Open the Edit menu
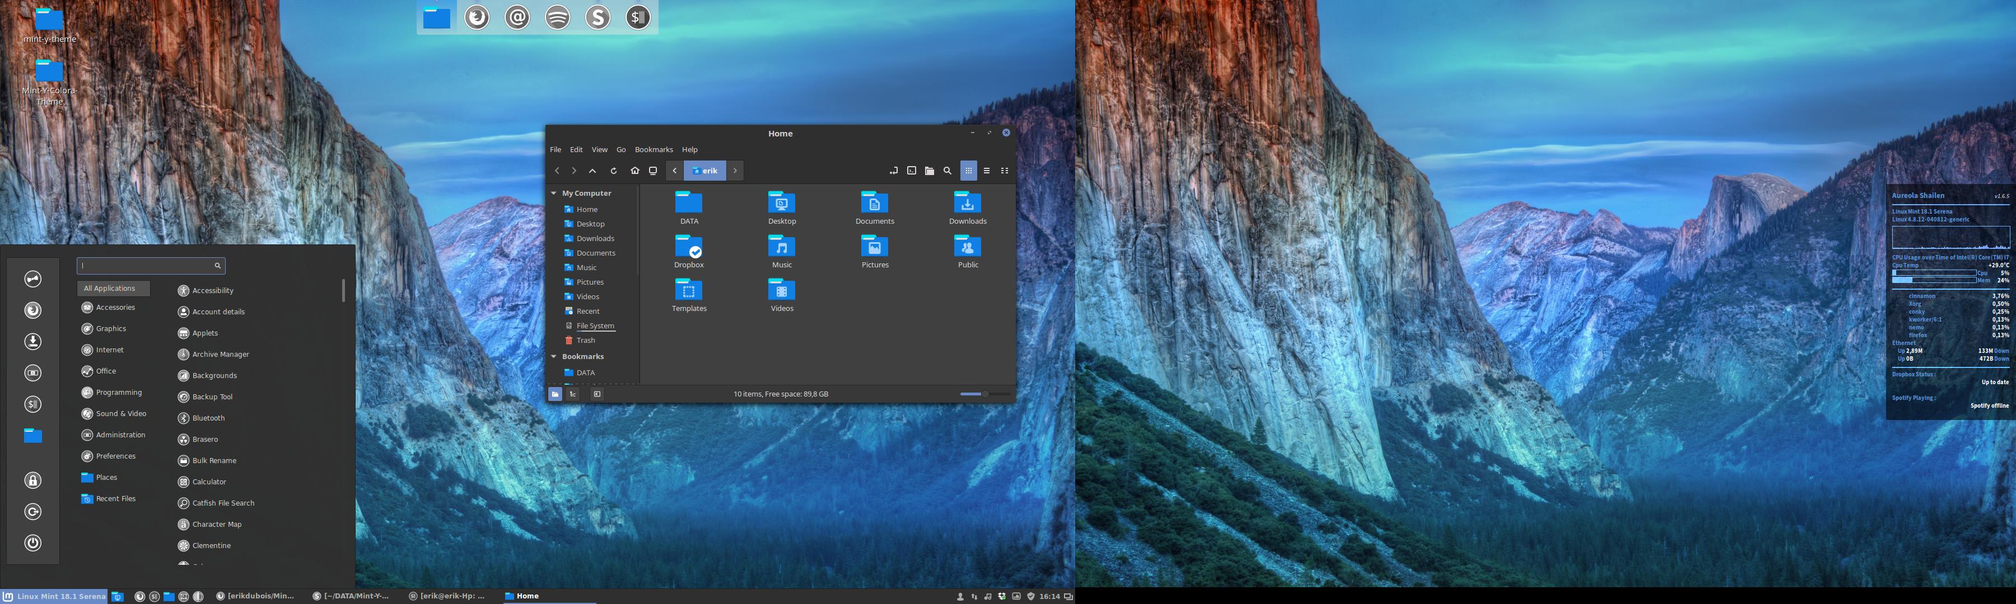 [x=576, y=149]
